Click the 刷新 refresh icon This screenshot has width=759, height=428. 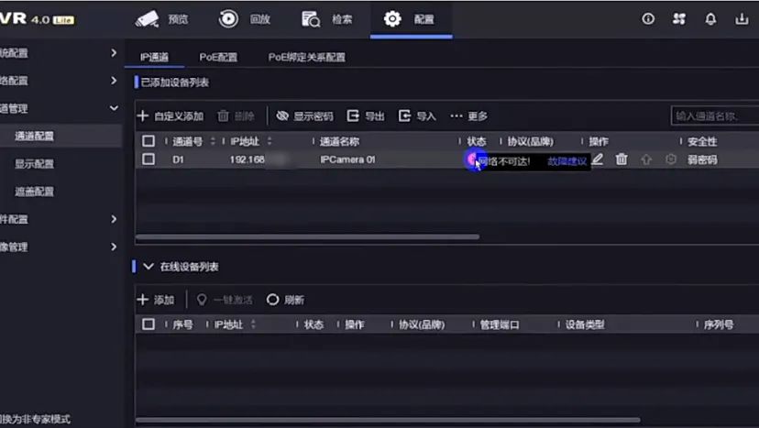tap(272, 300)
